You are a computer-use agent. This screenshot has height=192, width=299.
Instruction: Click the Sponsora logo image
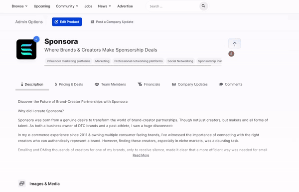pyautogui.click(x=26, y=49)
